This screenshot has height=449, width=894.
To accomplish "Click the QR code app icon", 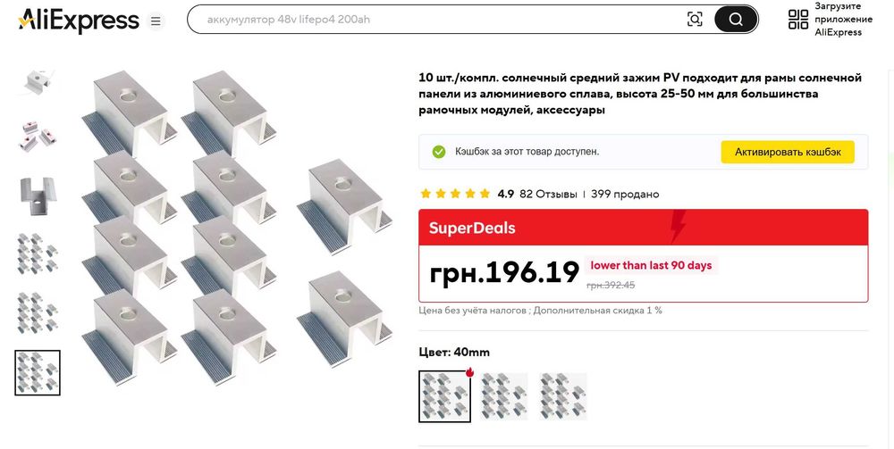I will [798, 19].
